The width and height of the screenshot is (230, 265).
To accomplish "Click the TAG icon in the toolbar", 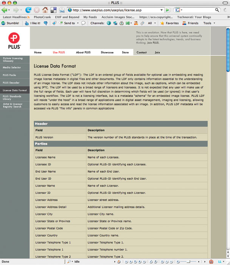I will (62, 10).
